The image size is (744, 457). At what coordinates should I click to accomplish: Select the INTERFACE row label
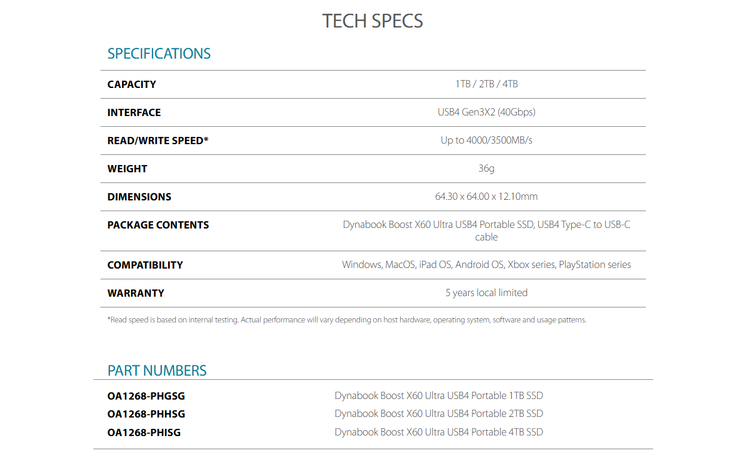134,112
